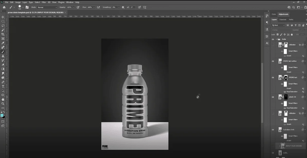Select the Clone Stamp tool
This screenshot has width=307, height=158.
coord(3,56)
